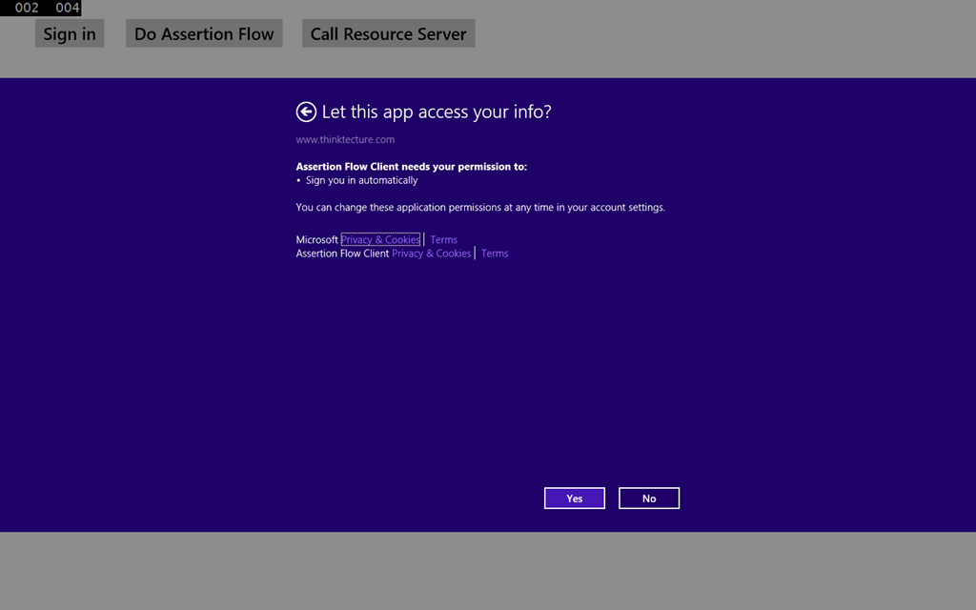This screenshot has height=610, width=976.
Task: Click the 'Let this app access your info?' heading
Action: [x=437, y=112]
